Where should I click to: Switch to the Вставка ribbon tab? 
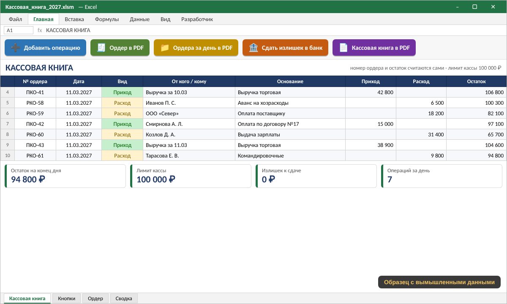(x=74, y=19)
